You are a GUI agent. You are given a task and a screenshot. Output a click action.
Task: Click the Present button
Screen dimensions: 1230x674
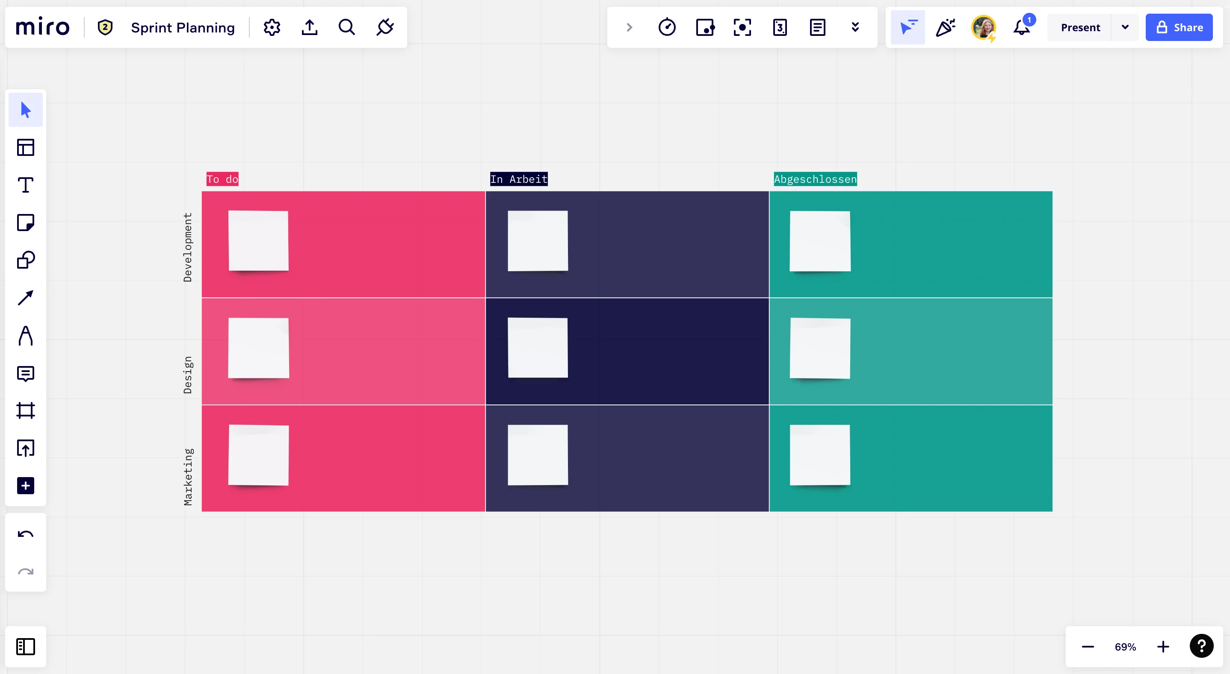(x=1080, y=27)
